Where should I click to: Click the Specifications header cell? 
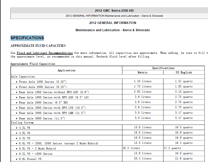tap(163, 68)
